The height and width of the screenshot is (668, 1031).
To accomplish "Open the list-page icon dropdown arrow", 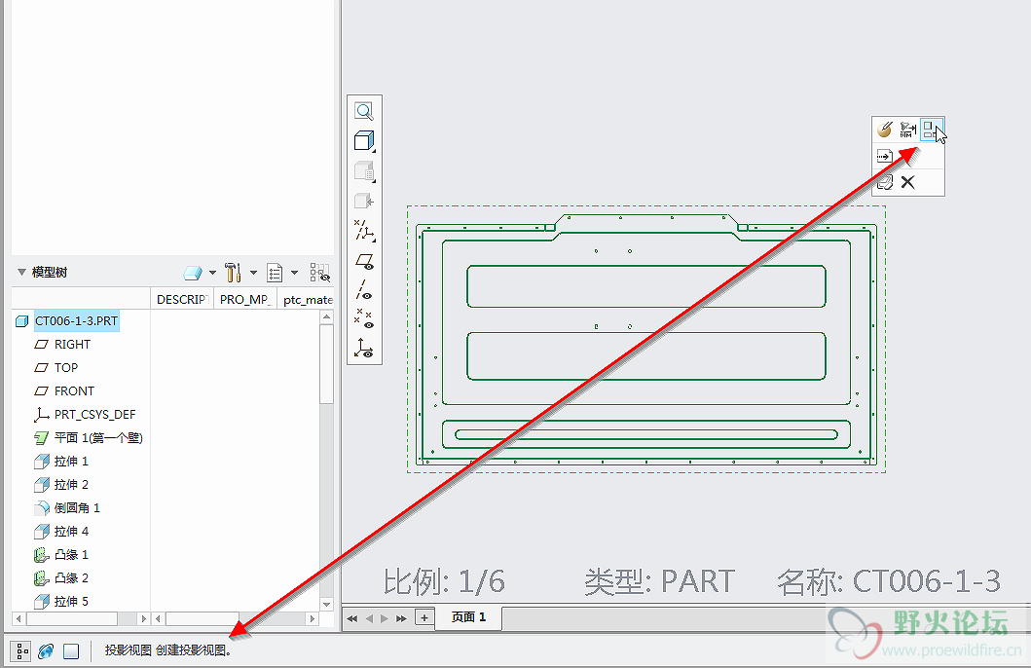I will 295,273.
